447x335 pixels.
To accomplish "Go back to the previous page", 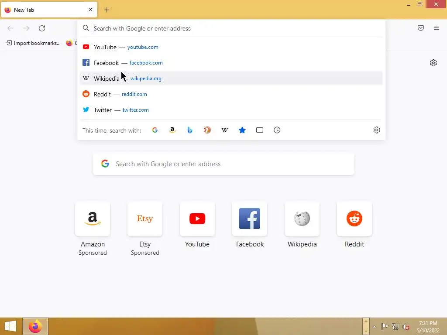I will (x=10, y=28).
